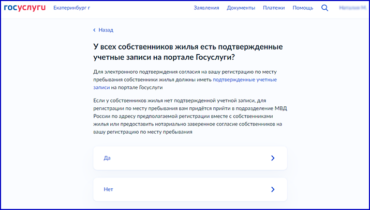Screen dimensions: 370x210
Task: Click the Госуслуги logo
Action: pyautogui.click(x=25, y=8)
